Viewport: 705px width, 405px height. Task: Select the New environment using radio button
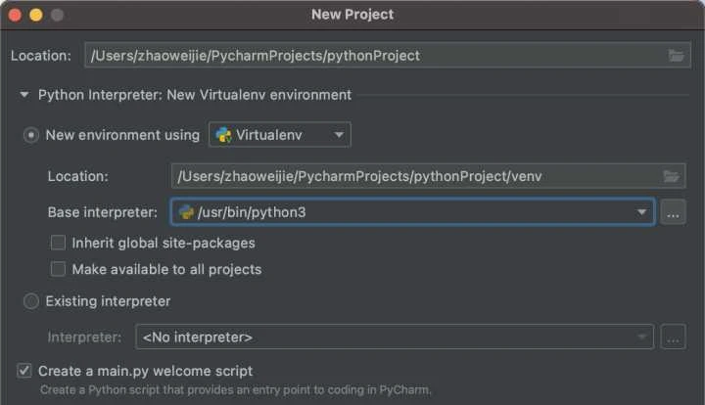[31, 135]
